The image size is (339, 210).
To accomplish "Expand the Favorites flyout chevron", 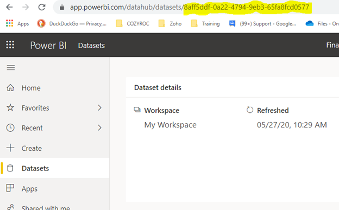I will (x=99, y=108).
